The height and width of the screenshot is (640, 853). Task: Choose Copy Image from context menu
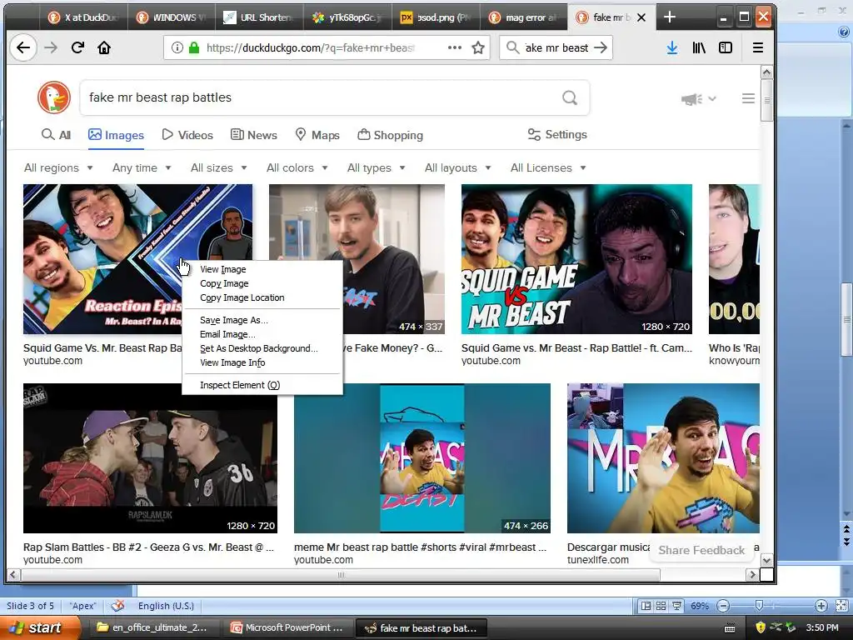[x=262, y=283]
